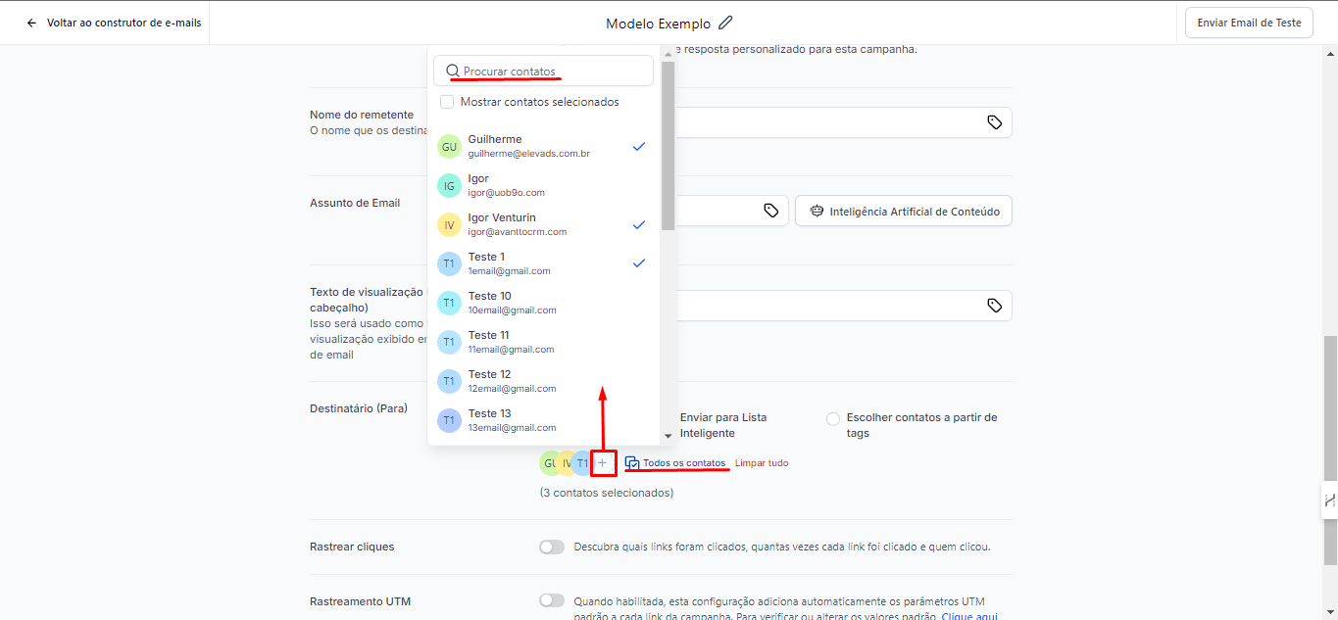Click the Procurar contatos search field
Screen dimensions: 1338x620
(543, 71)
